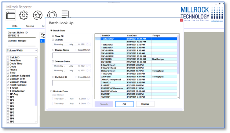Uncheck the Vacuum Pirani checkbox
The width and height of the screenshot is (230, 133).
point(8,82)
